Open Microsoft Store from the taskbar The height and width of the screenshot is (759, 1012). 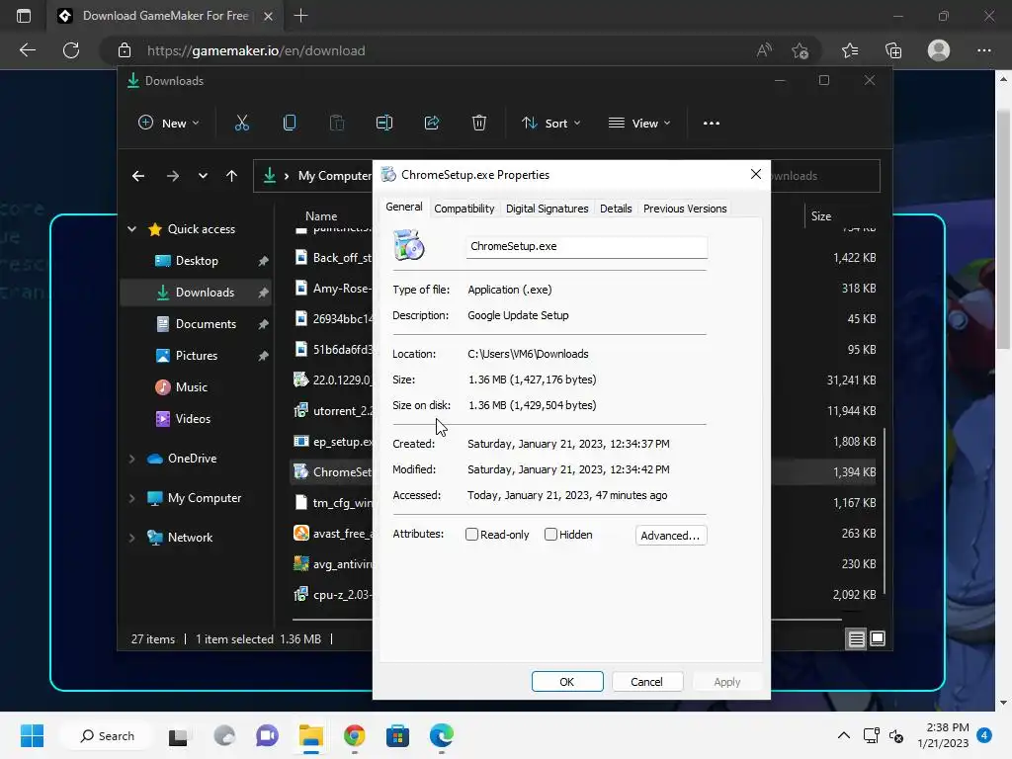tap(397, 735)
